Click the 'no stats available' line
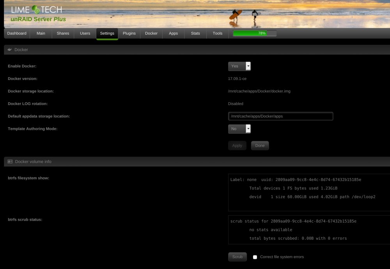 (x=271, y=230)
